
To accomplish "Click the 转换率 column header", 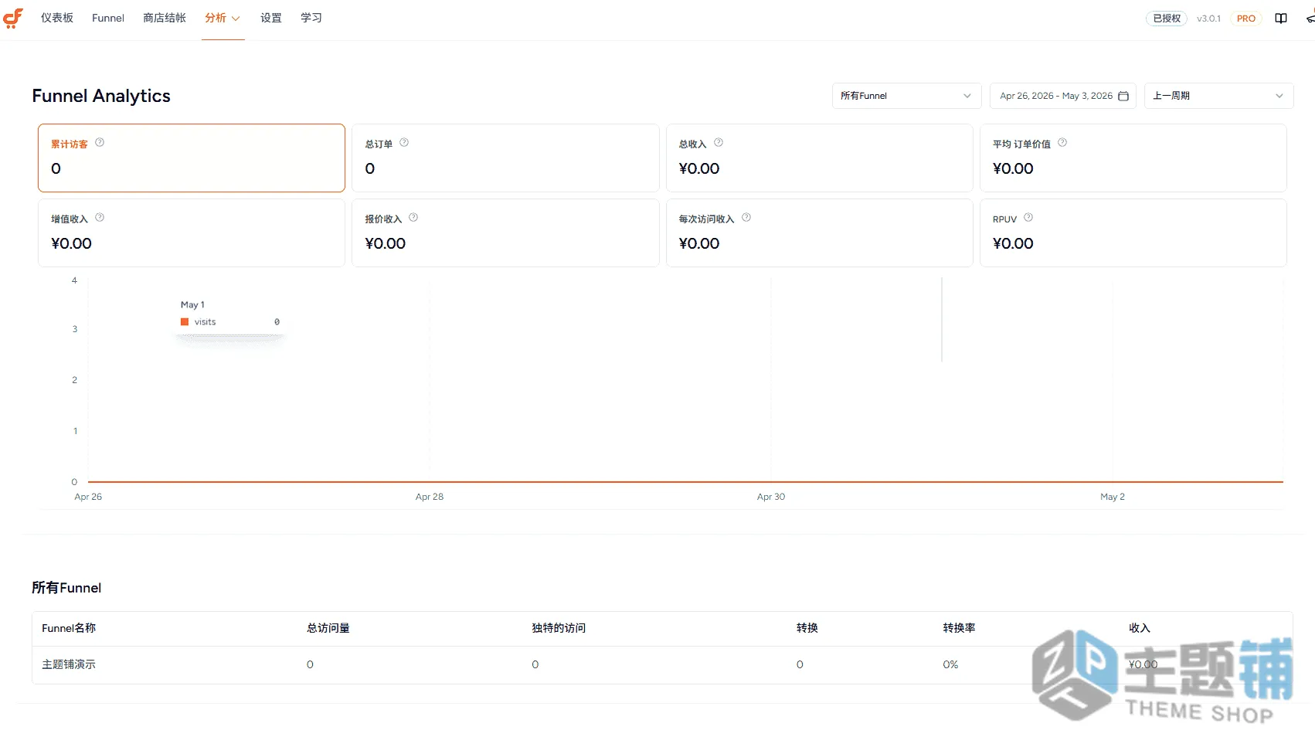I will [959, 628].
